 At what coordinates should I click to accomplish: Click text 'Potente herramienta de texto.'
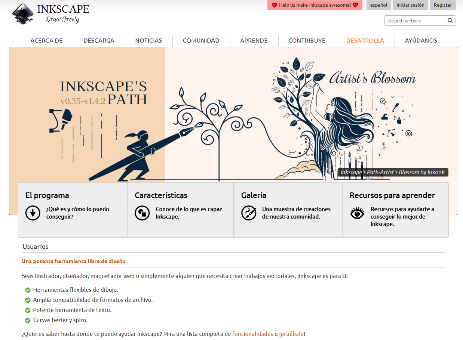(72, 310)
